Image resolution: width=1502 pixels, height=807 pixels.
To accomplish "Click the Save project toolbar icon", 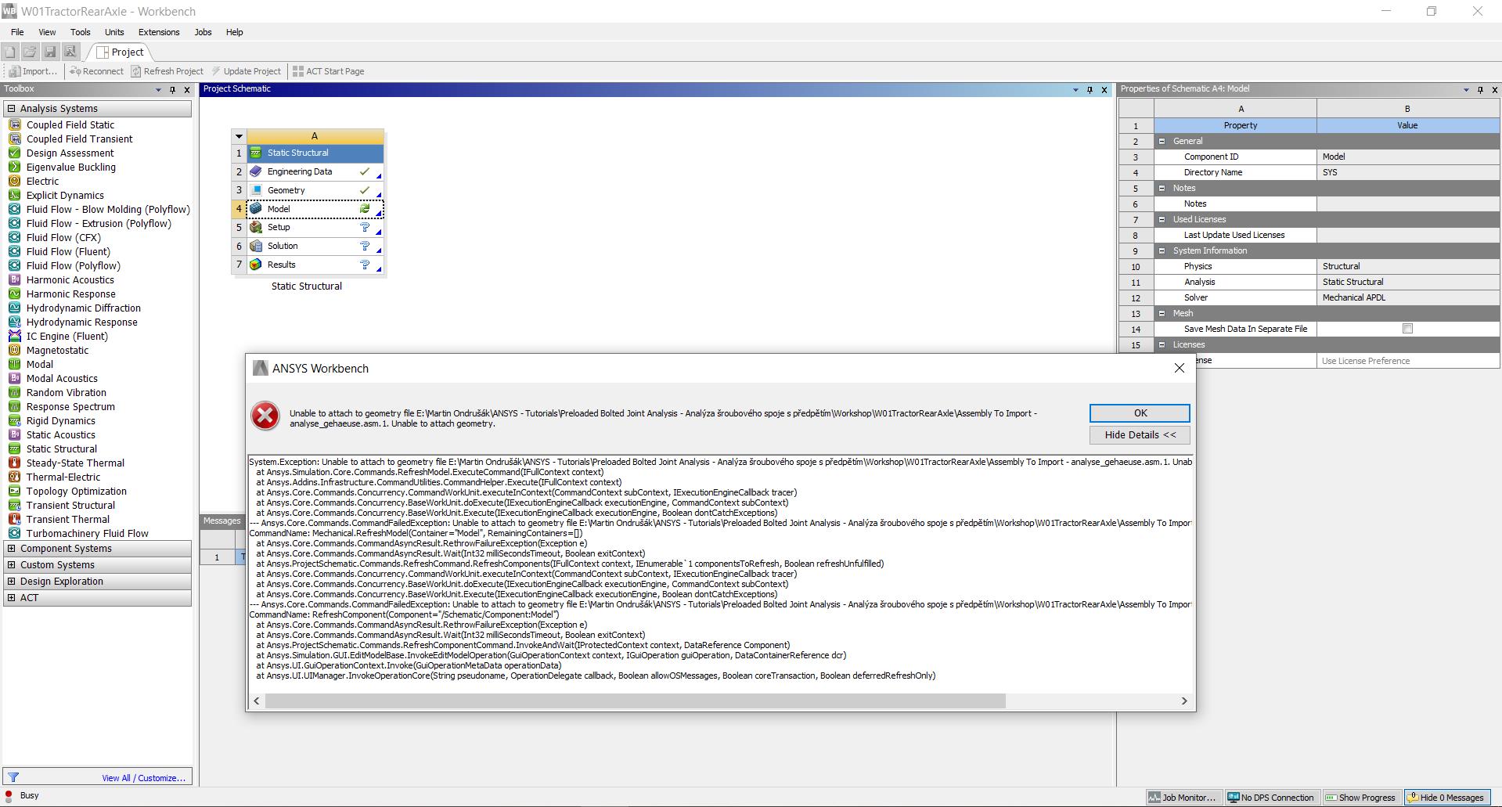I will 50,52.
